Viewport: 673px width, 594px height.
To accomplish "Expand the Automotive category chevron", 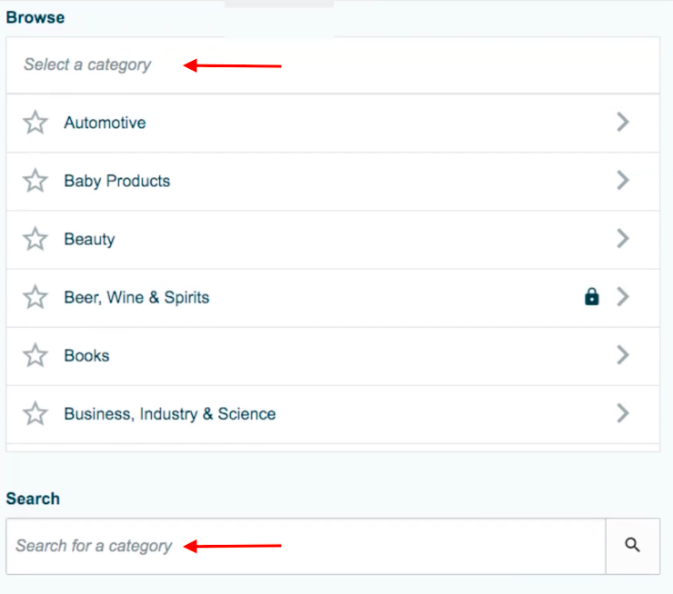I will pos(623,123).
